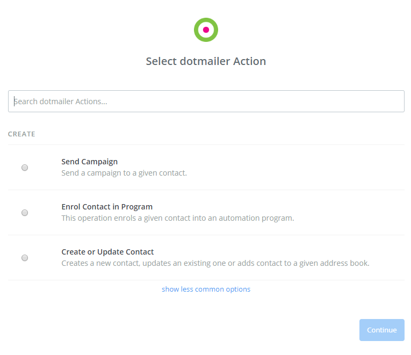Screen dimensions: 411x355
Task: Click the CREATE section heading
Action: pyautogui.click(x=21, y=134)
